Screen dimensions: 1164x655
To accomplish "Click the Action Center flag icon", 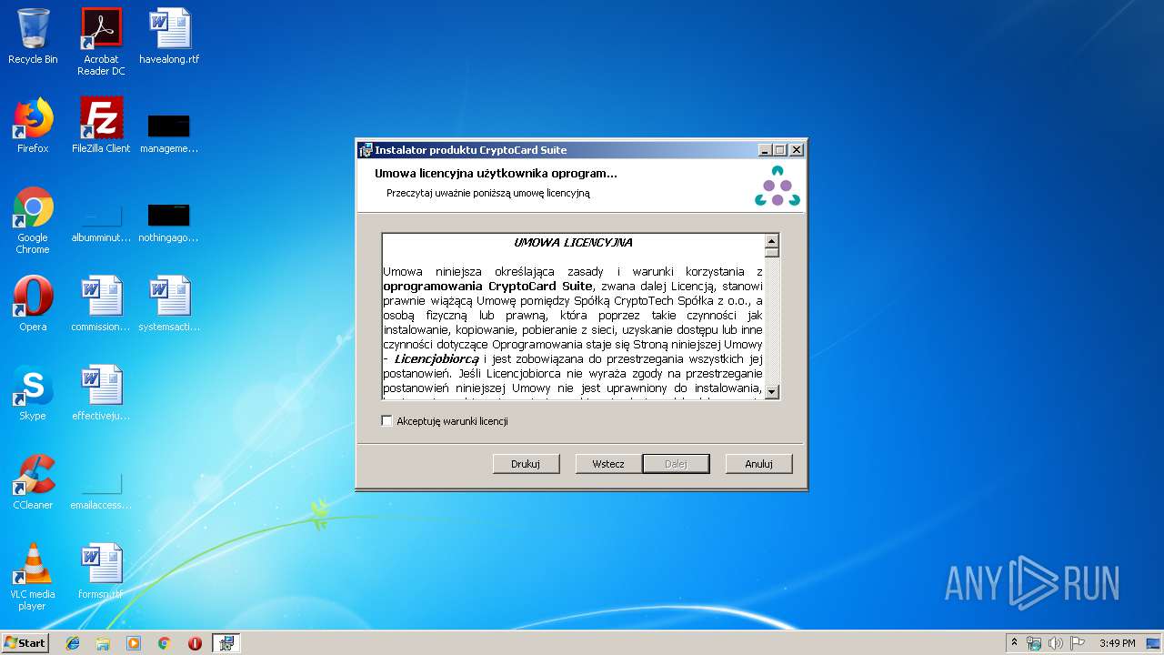I will tap(1077, 643).
